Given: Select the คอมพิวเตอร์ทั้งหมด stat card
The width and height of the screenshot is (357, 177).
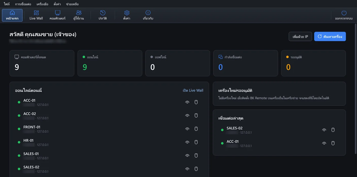Looking at the screenshot, I should click(x=42, y=63).
